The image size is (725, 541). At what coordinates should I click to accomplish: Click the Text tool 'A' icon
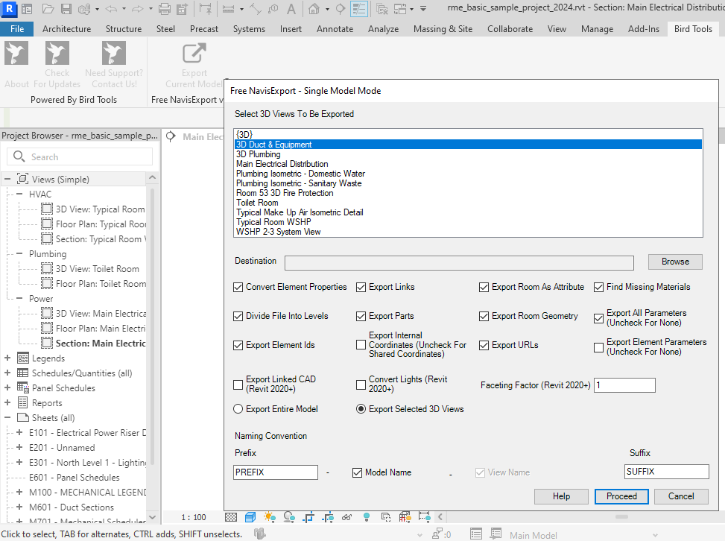click(x=291, y=10)
